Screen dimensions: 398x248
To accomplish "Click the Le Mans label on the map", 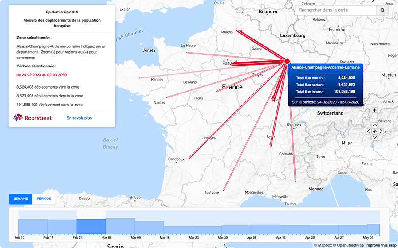I will pyautogui.click(x=190, y=82).
